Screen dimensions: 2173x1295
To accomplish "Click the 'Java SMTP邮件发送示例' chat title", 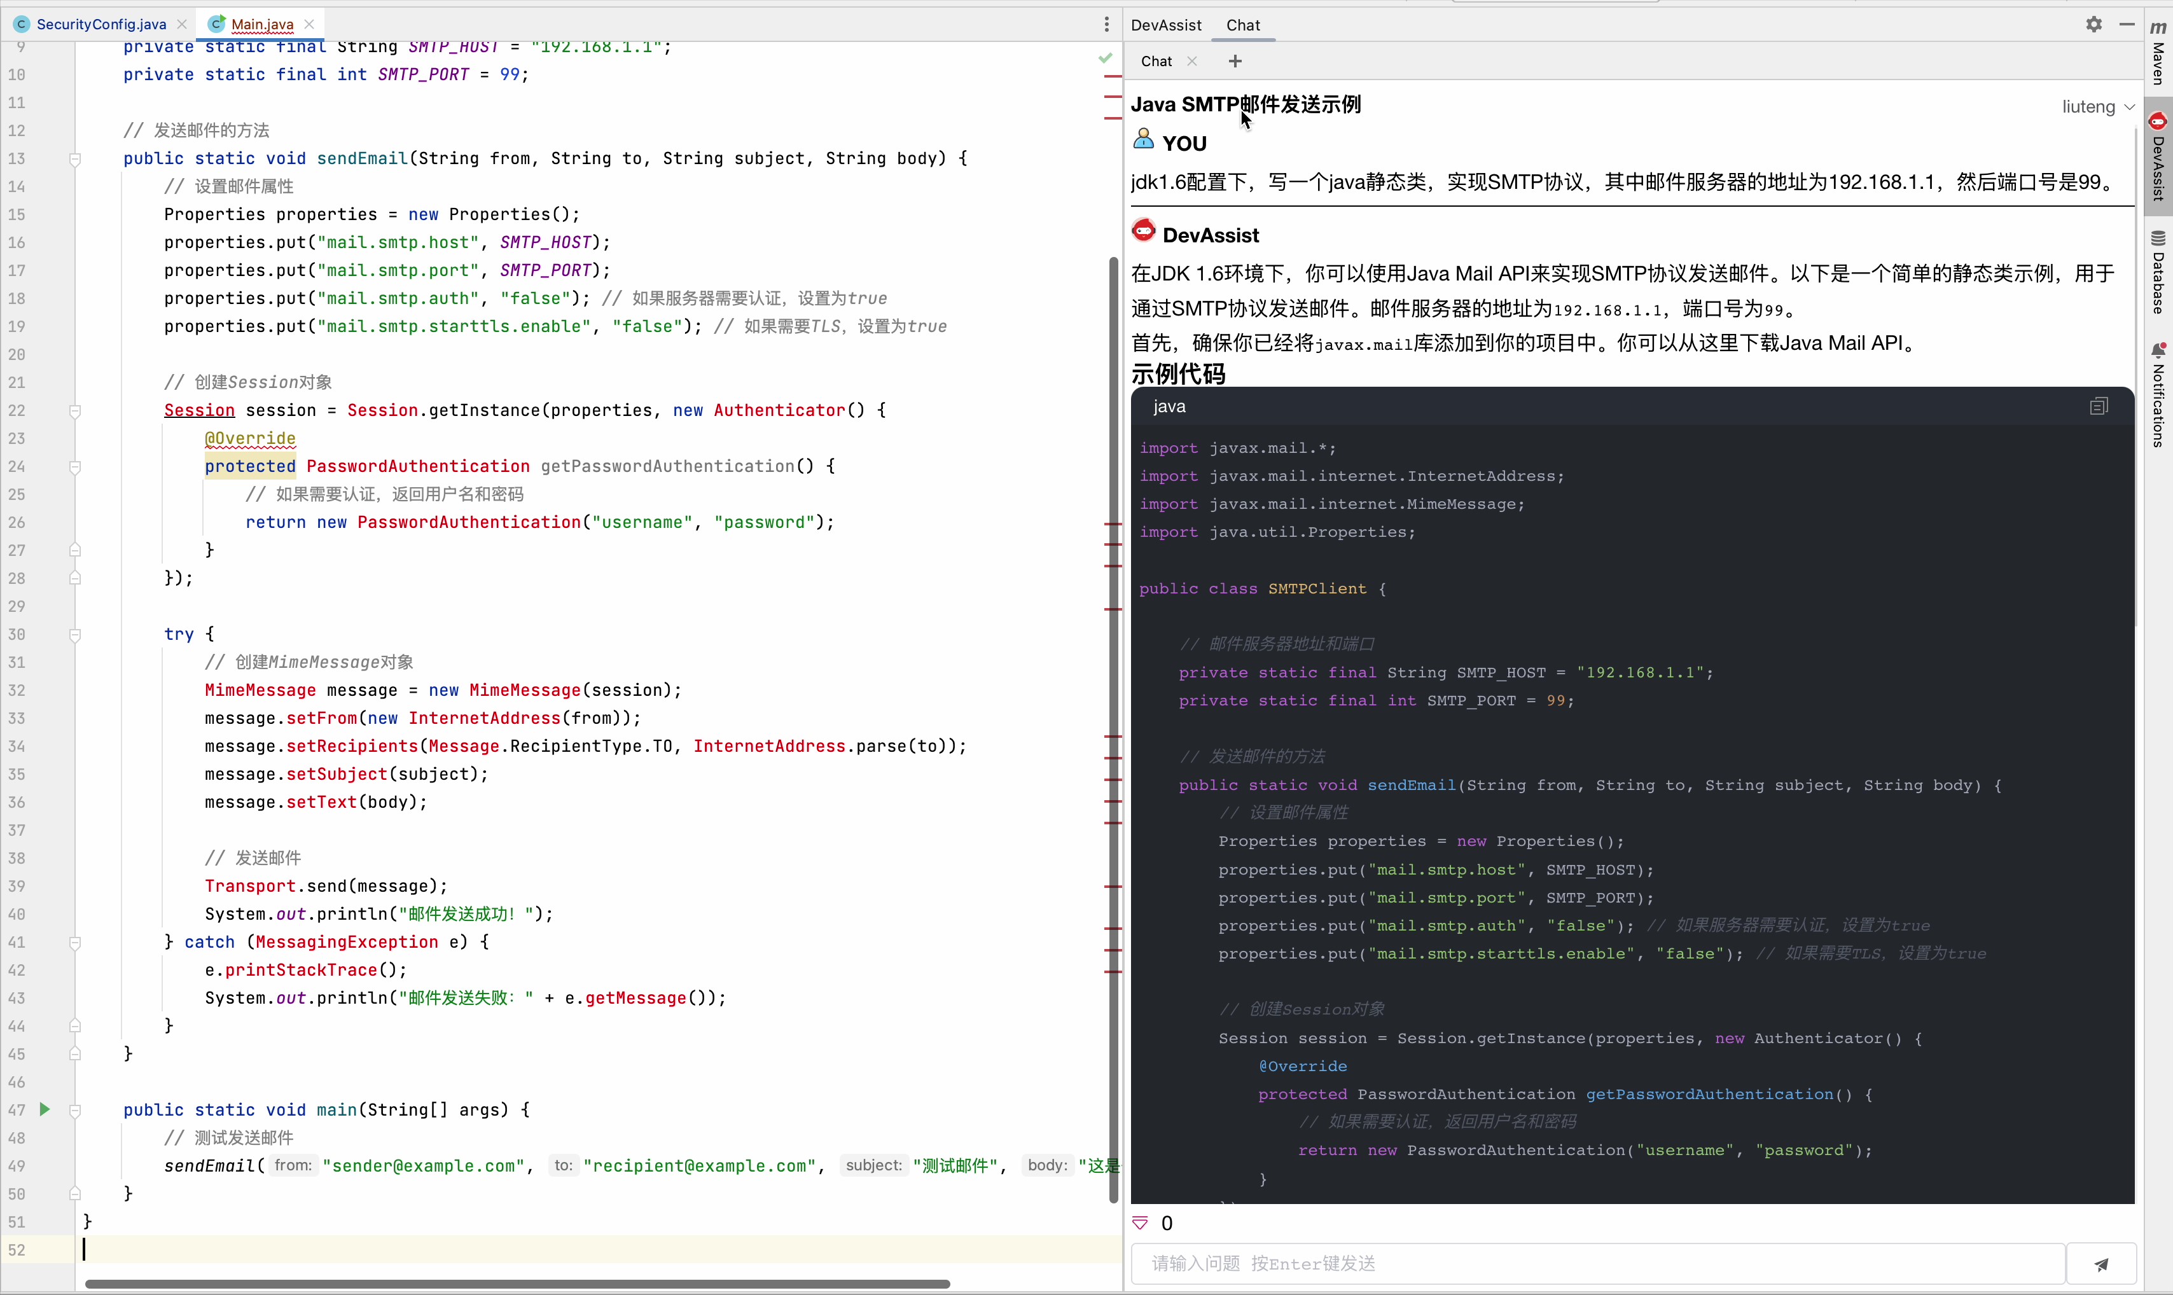I will coord(1246,105).
